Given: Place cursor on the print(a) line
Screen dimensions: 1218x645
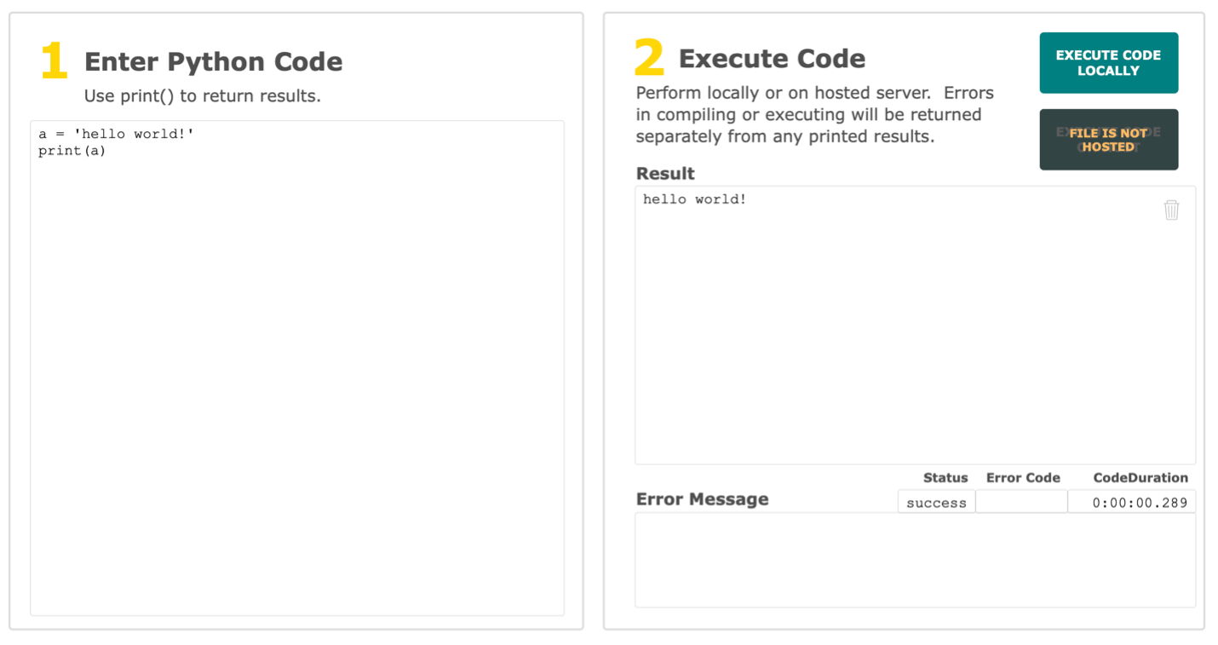Looking at the screenshot, I should [x=72, y=152].
